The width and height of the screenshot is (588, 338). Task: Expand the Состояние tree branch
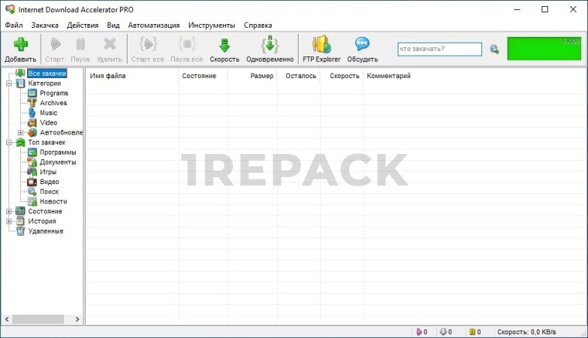[9, 211]
